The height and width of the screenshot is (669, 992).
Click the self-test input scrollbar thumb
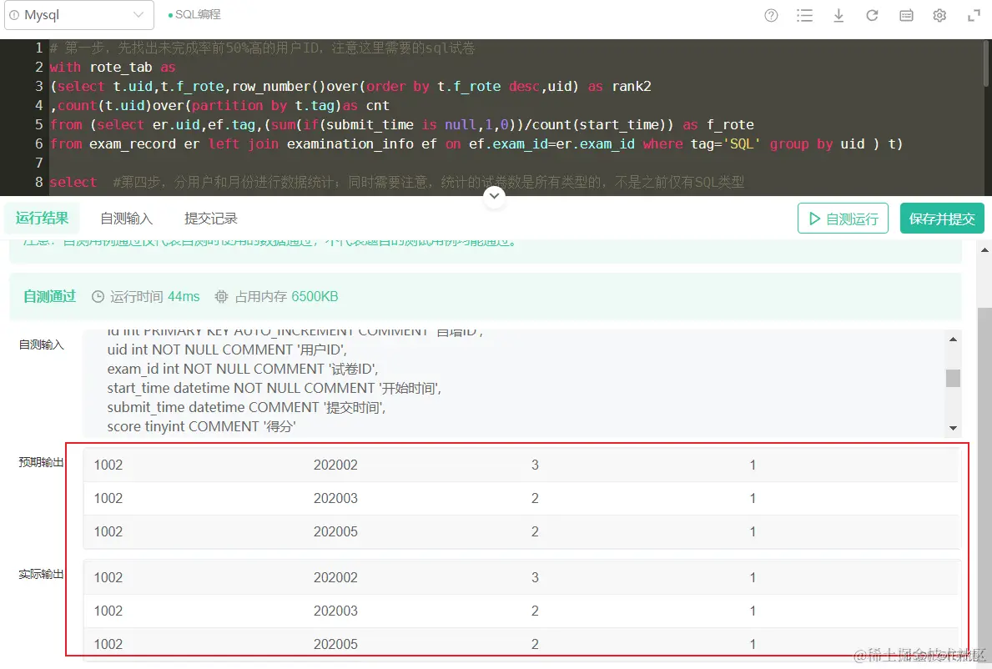coord(953,378)
